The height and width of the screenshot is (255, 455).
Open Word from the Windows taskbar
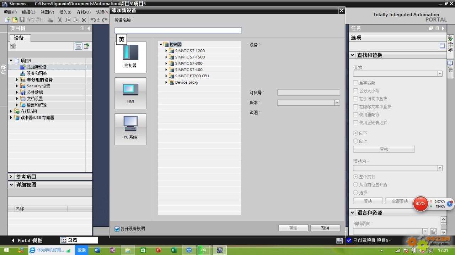[x=97, y=250]
